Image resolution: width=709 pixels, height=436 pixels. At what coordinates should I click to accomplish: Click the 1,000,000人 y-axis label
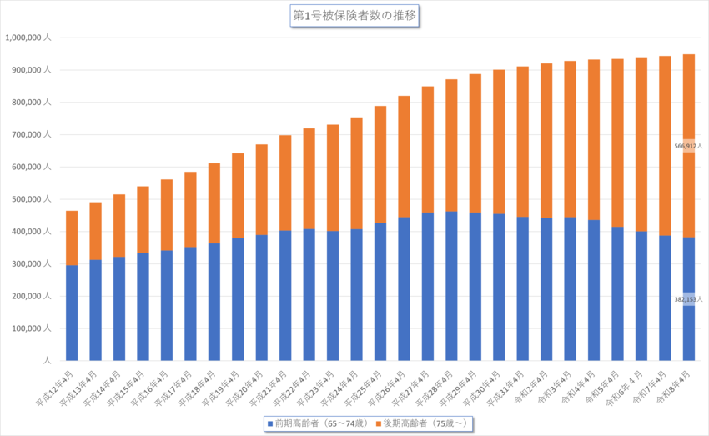point(29,38)
